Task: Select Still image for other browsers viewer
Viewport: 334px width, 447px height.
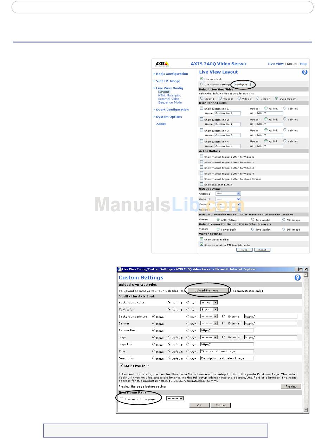Action: point(284,229)
